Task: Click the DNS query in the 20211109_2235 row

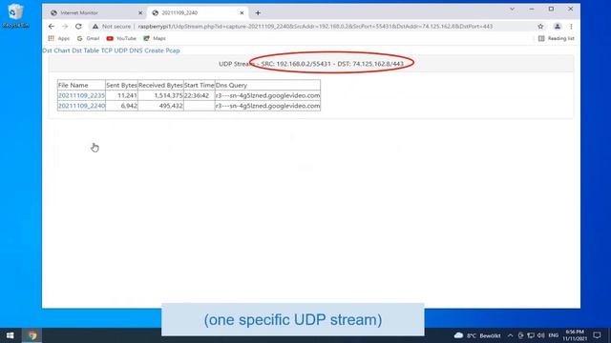Action: pos(267,95)
